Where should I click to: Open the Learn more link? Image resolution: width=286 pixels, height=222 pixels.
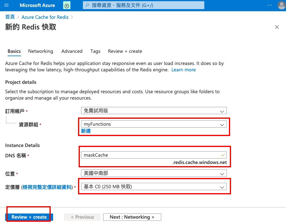[x=183, y=70]
